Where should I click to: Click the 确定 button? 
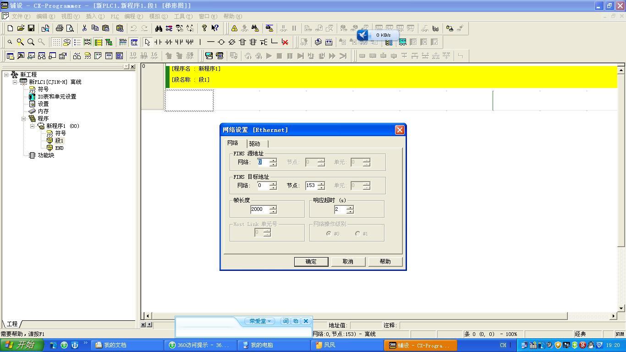(x=311, y=262)
